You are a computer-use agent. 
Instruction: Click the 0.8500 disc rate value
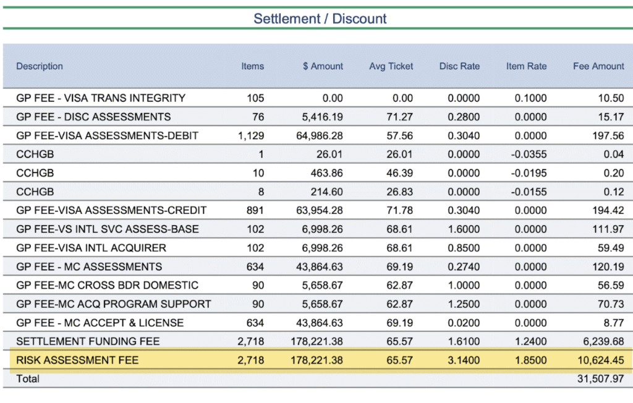(x=464, y=248)
